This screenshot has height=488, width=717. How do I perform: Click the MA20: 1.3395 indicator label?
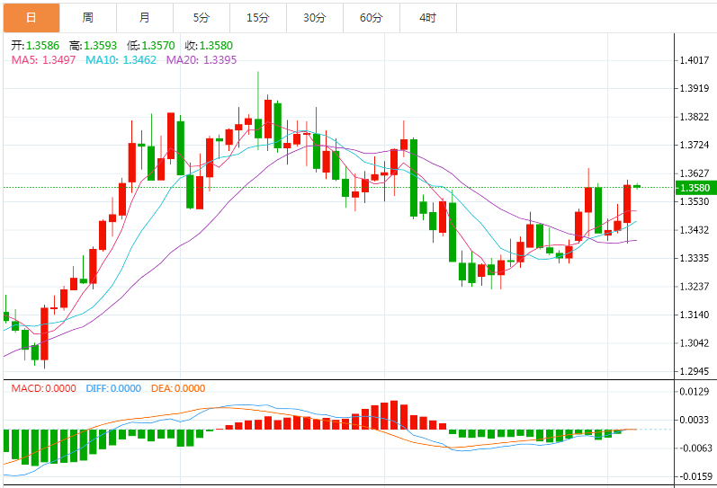[x=202, y=60]
